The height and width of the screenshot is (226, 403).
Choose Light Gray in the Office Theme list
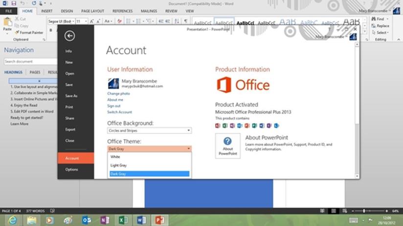click(x=149, y=165)
